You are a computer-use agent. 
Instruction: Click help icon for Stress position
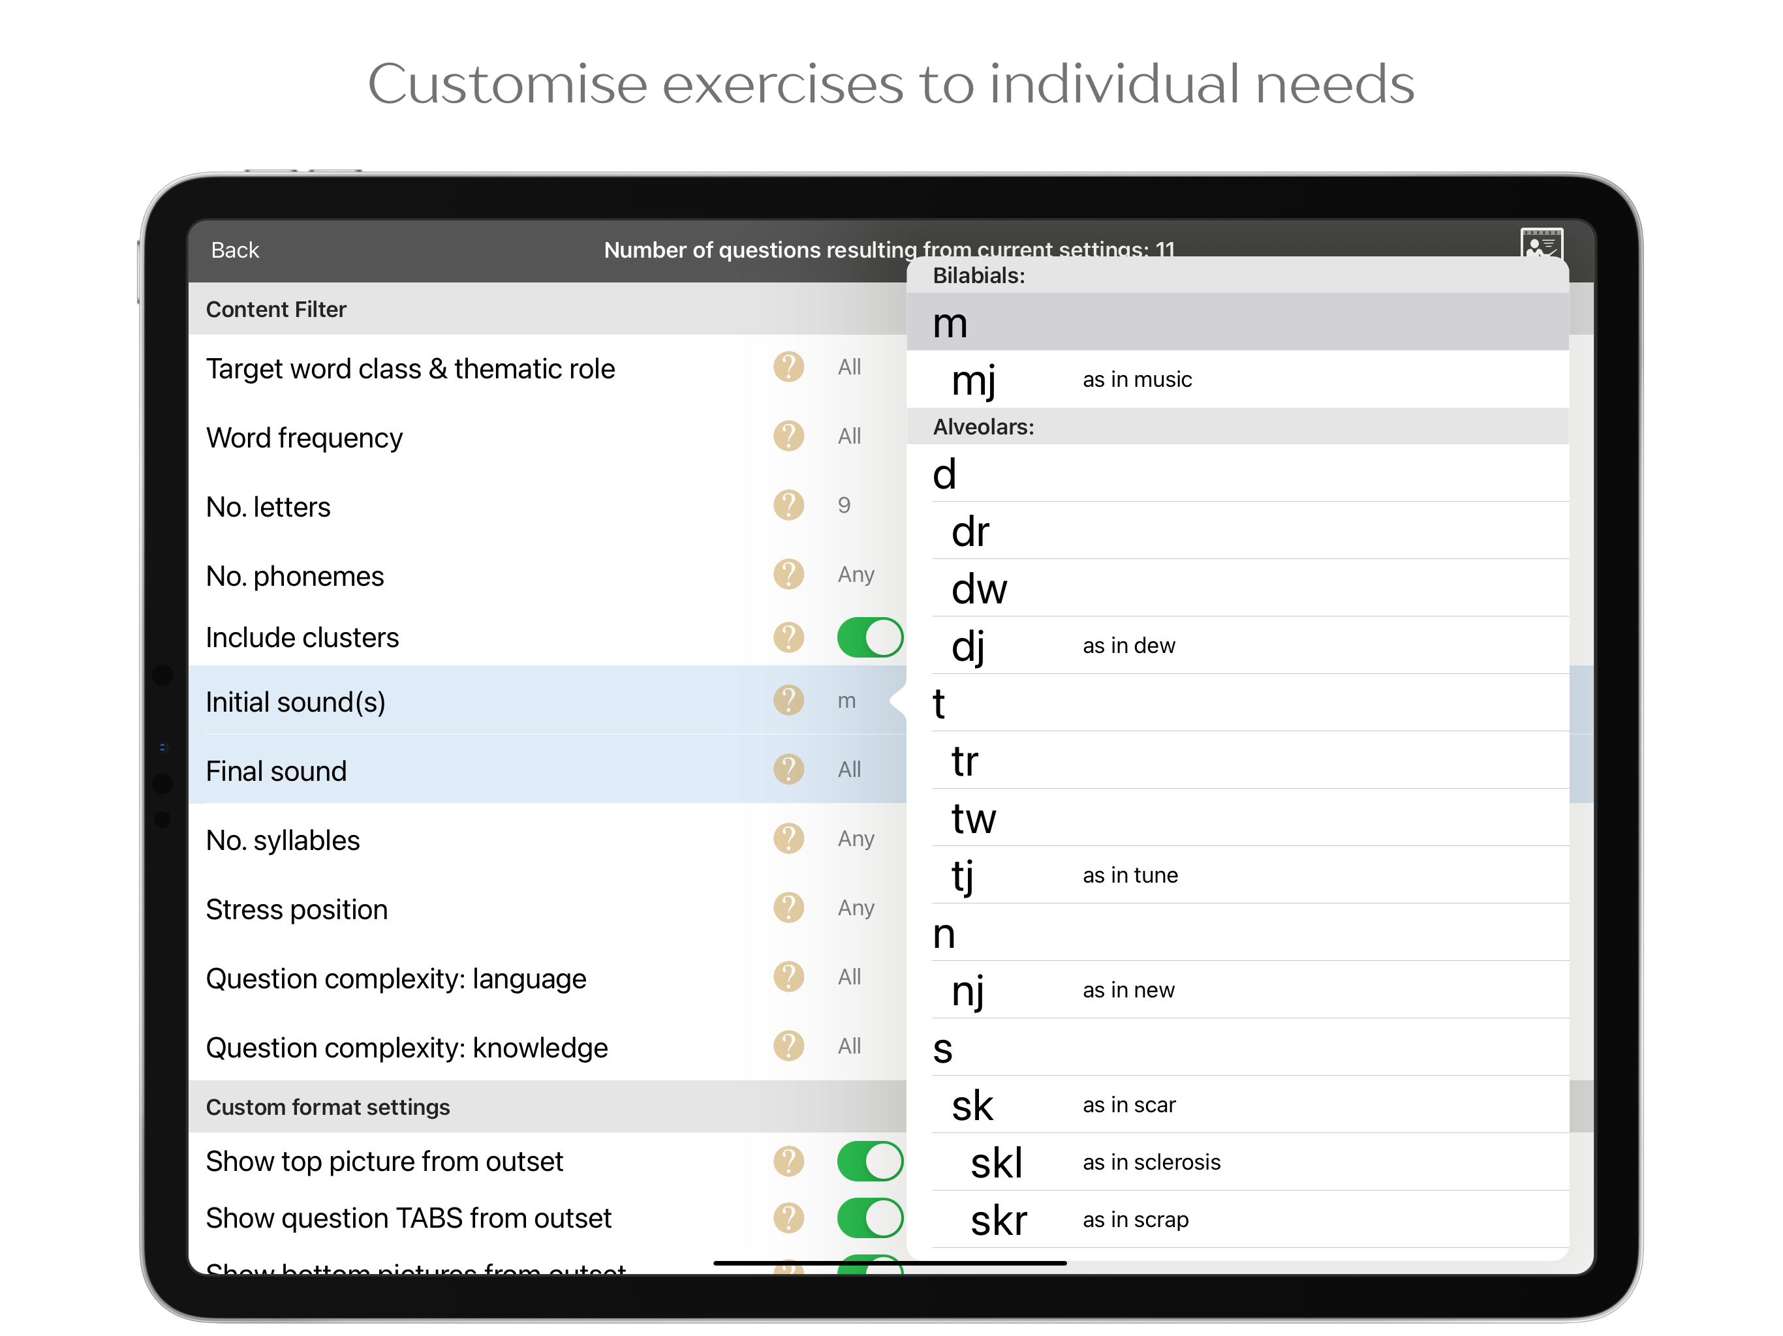788,908
